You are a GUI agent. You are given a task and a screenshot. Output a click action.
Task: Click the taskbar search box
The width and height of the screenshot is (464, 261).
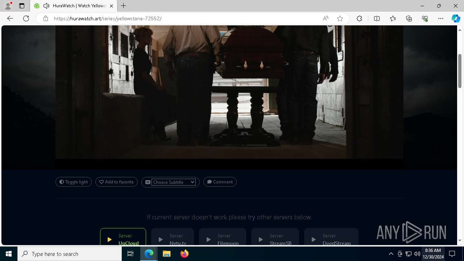click(x=70, y=254)
